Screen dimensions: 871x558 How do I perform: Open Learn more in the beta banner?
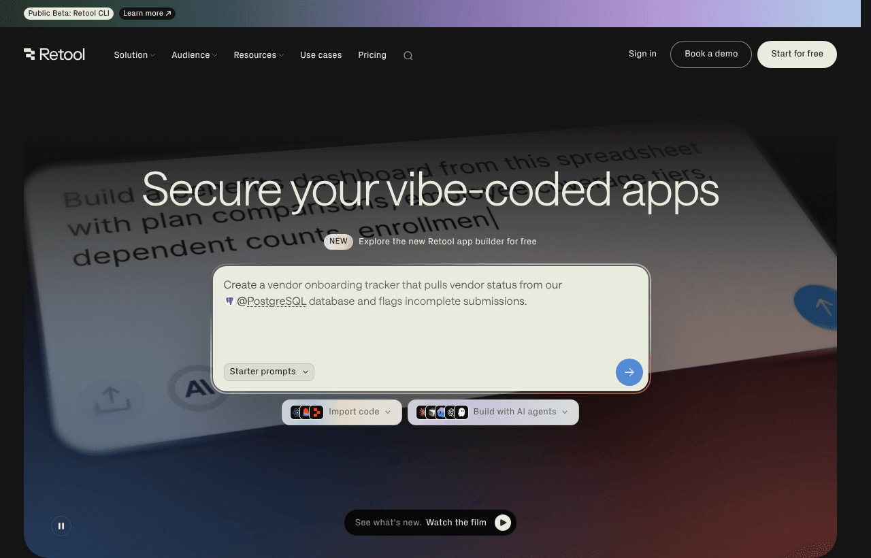(147, 14)
